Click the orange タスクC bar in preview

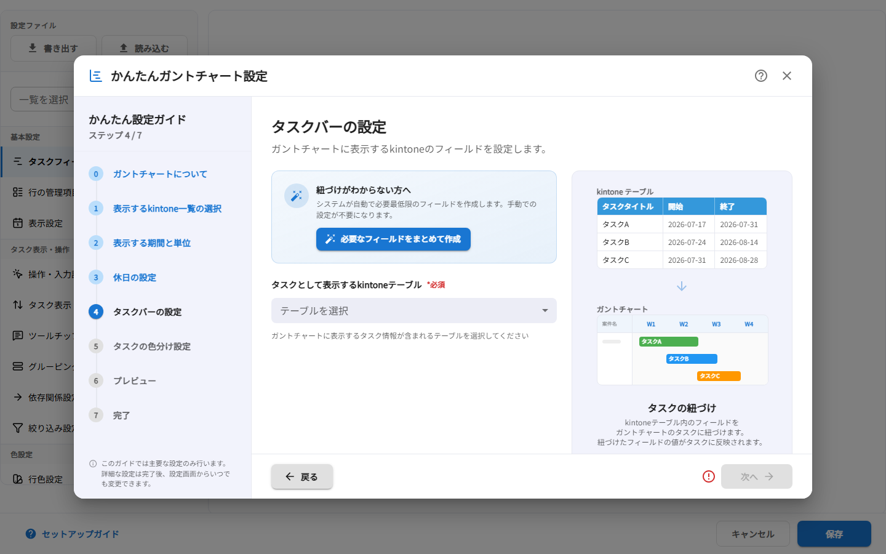(719, 376)
